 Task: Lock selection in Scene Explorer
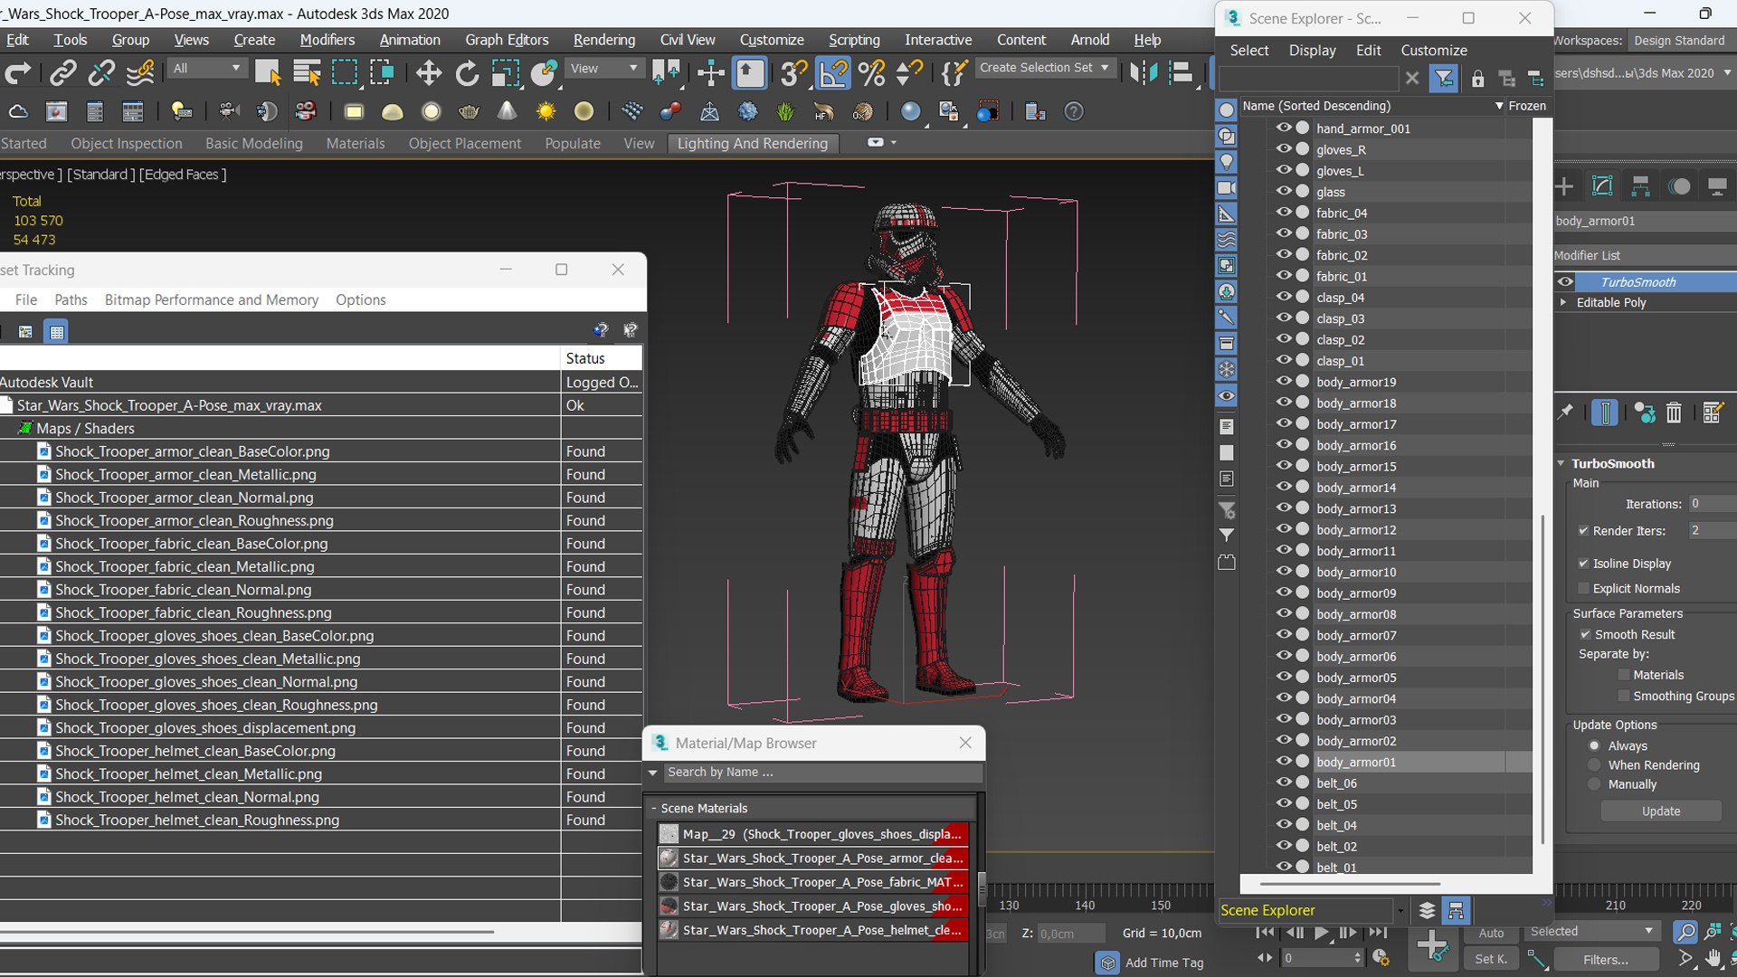[x=1477, y=79]
